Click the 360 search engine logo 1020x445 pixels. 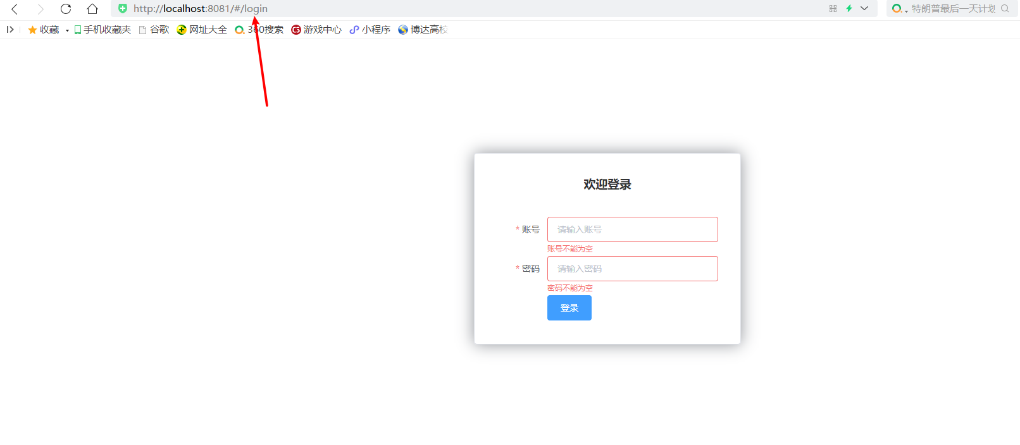(x=897, y=8)
